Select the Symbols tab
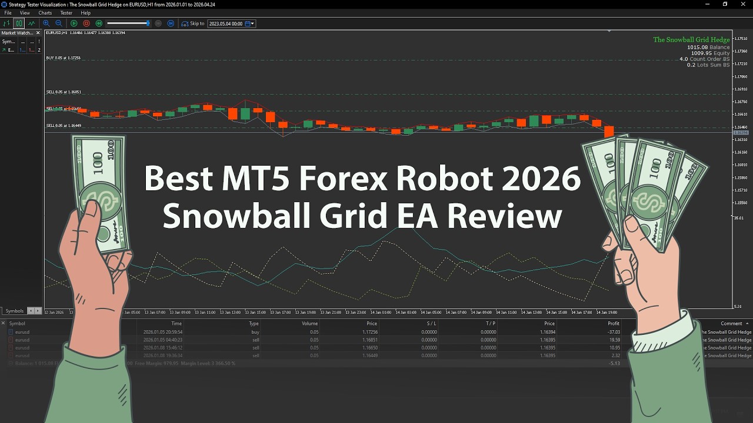 click(15, 311)
